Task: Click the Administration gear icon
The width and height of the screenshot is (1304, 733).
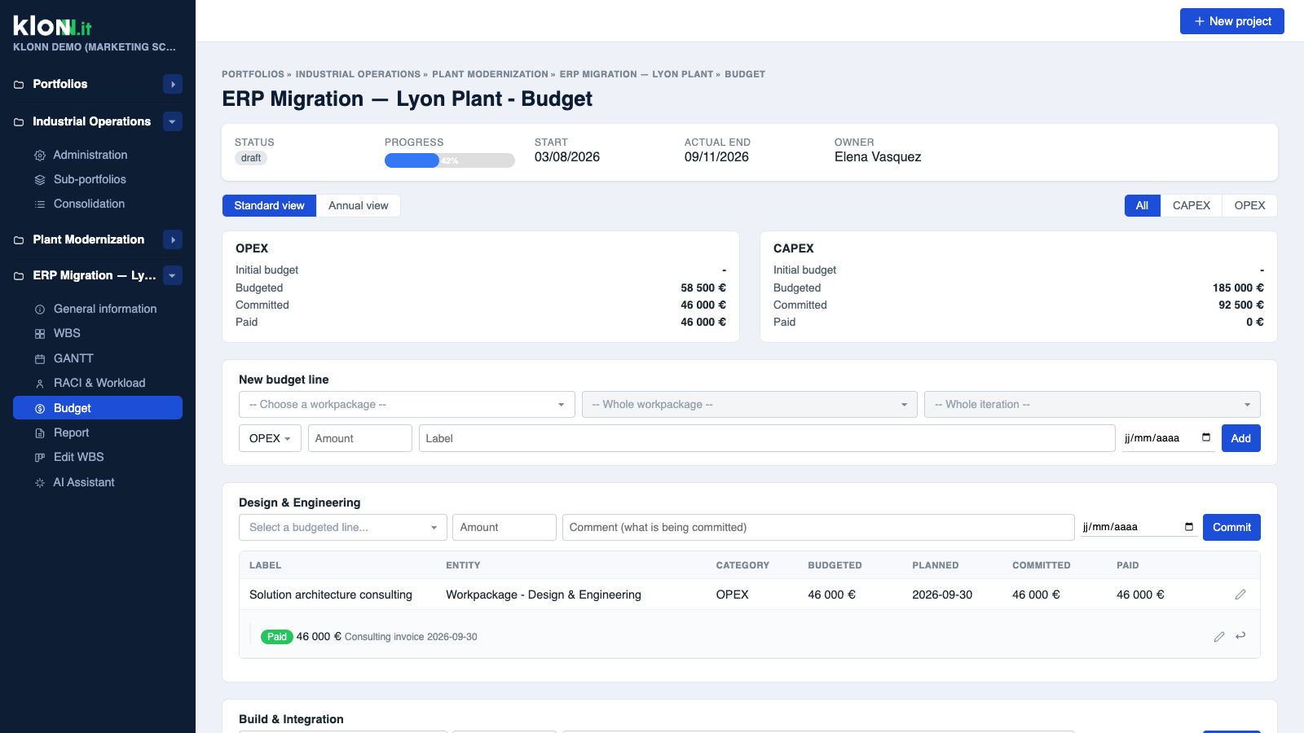Action: (39, 156)
